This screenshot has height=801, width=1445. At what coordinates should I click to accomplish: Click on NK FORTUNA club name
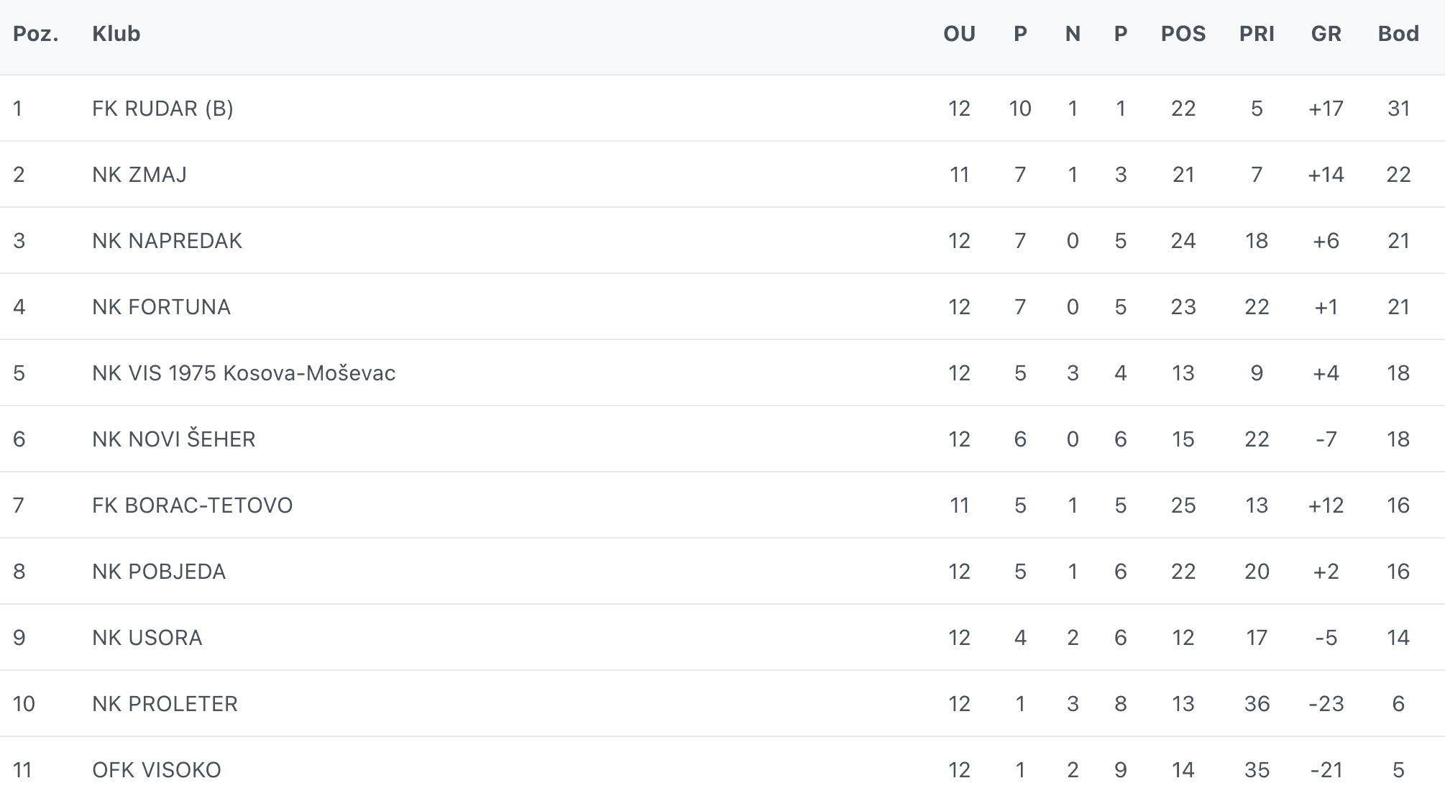pos(161,307)
